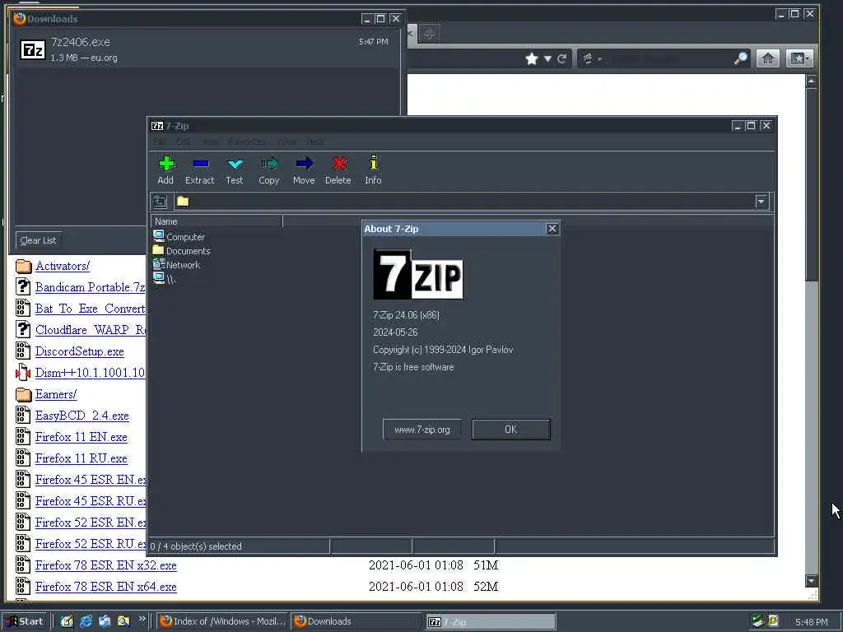Open the 7-Zip address path dropdown

(x=761, y=202)
